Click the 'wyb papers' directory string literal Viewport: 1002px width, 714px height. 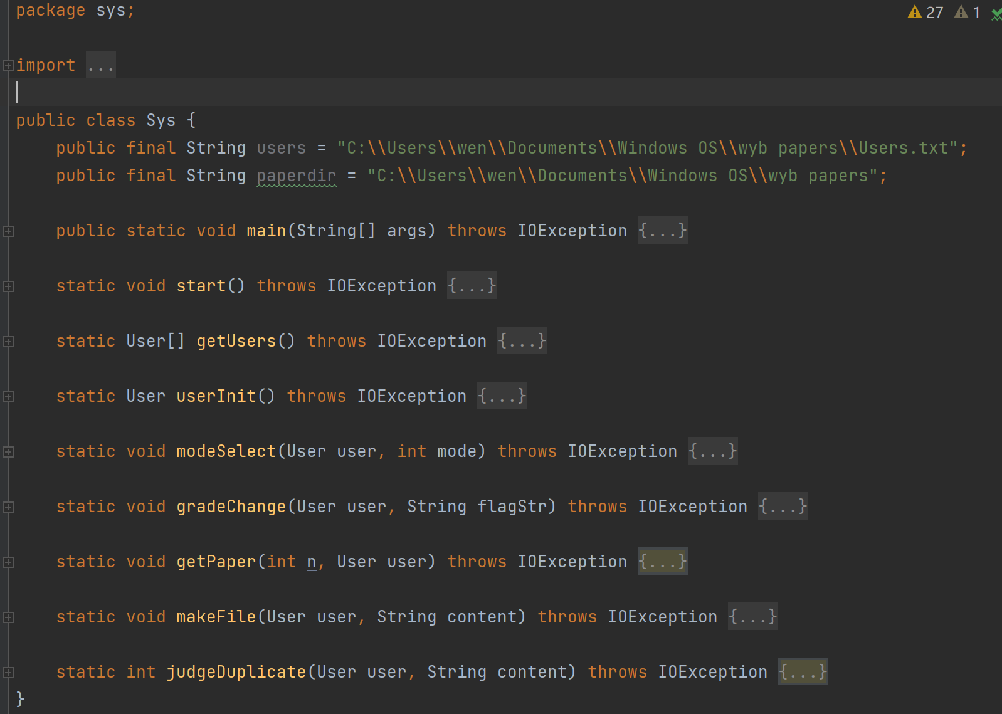point(623,176)
